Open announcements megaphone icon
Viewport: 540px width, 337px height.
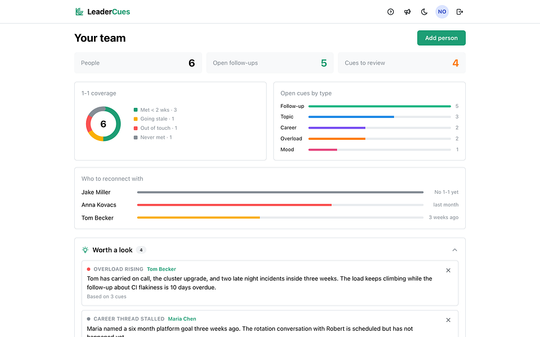[x=407, y=12]
